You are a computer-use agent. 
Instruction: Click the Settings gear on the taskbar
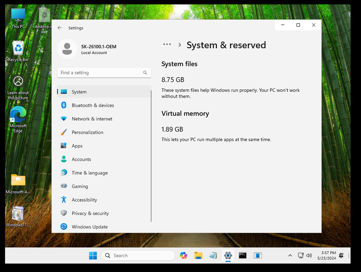pos(228,255)
